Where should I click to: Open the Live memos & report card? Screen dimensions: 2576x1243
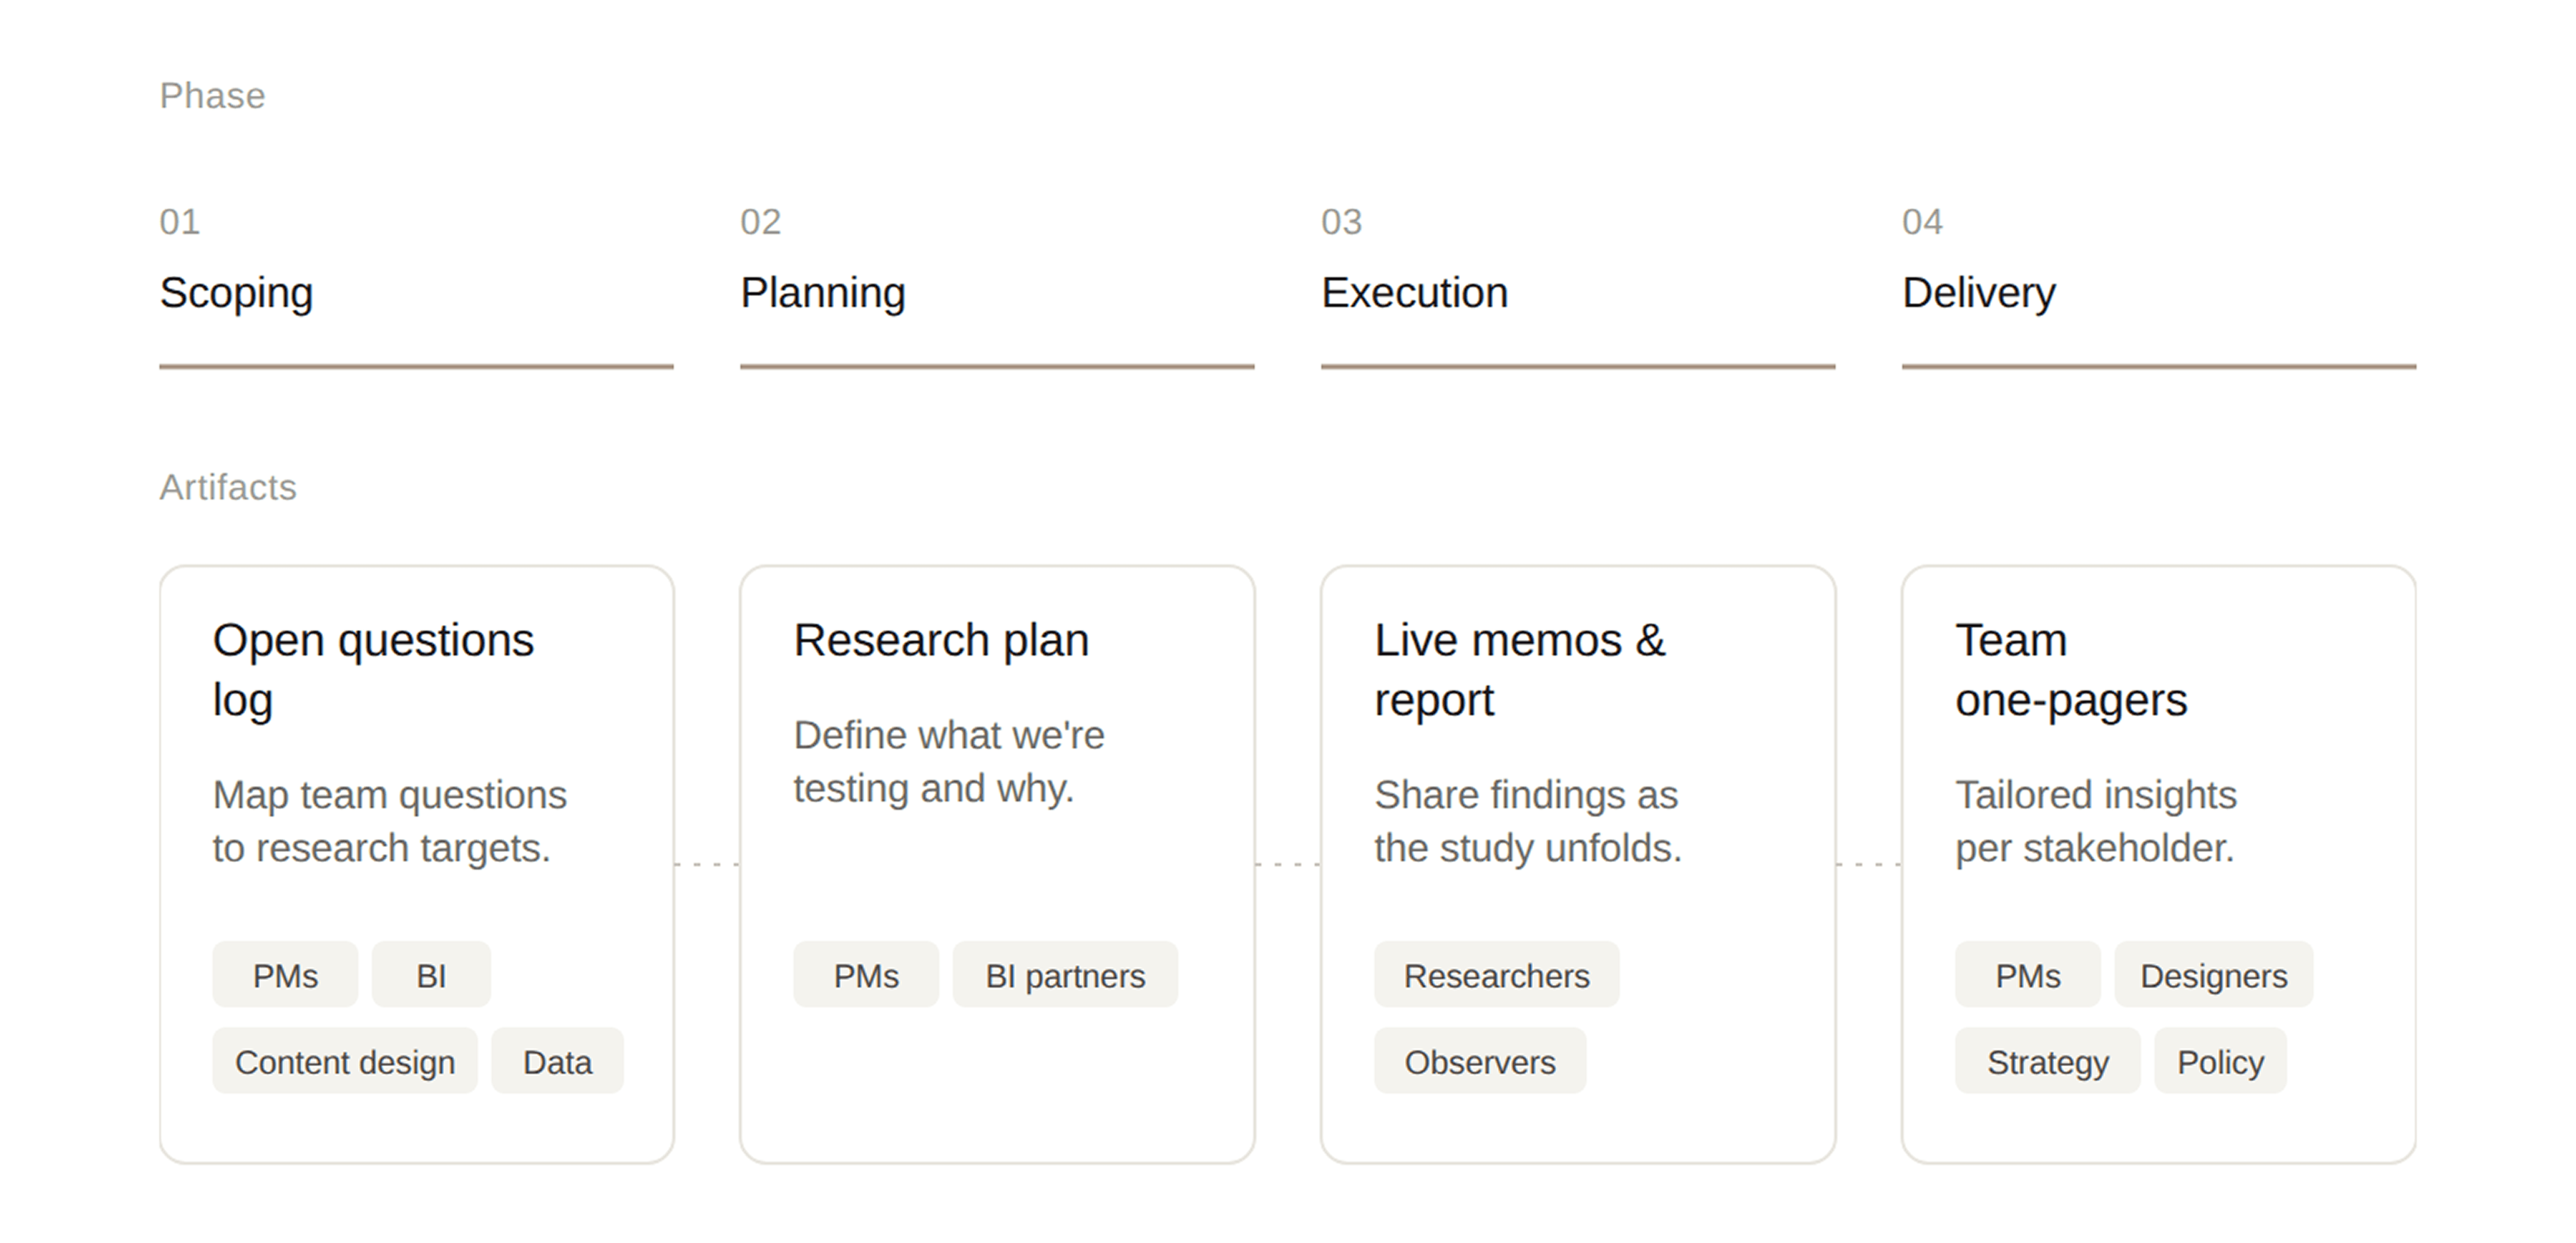point(1578,864)
